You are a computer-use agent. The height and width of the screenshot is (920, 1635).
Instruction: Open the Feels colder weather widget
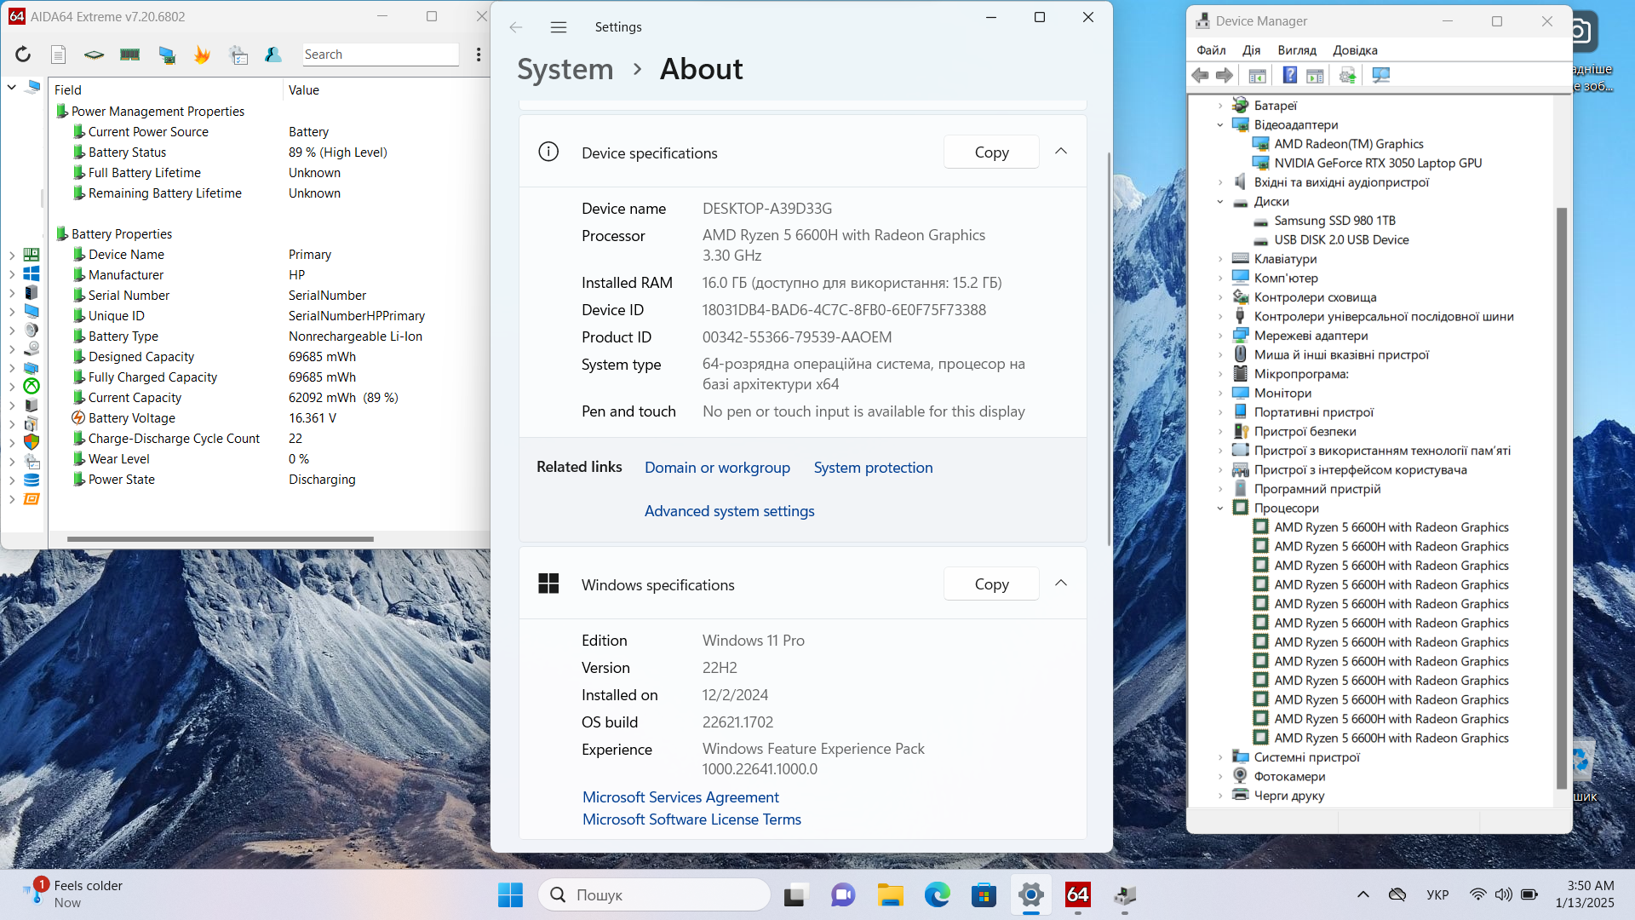tap(73, 894)
